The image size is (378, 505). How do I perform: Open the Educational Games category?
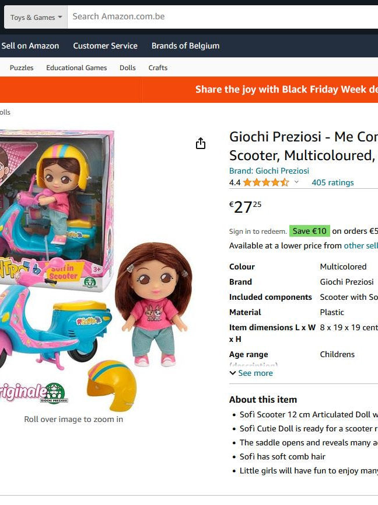coord(76,67)
